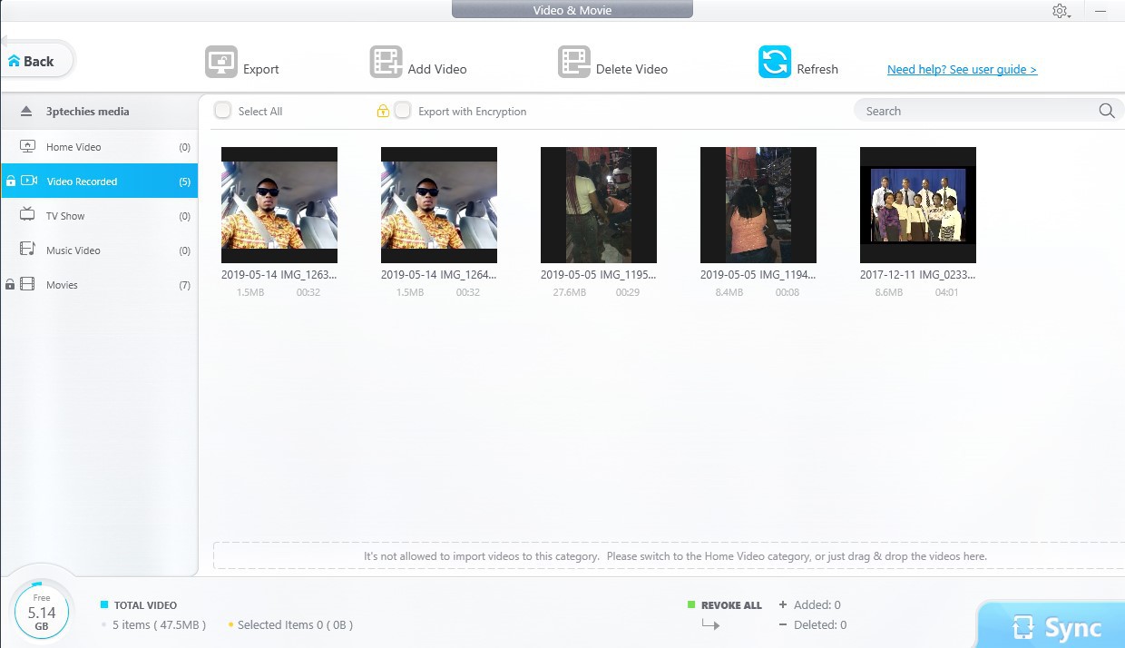Click the Delete Video icon

(574, 63)
